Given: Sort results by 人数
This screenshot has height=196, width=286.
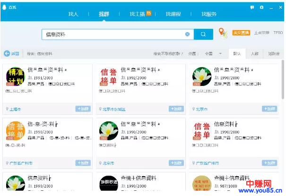Looking at the screenshot, I should 255,53.
